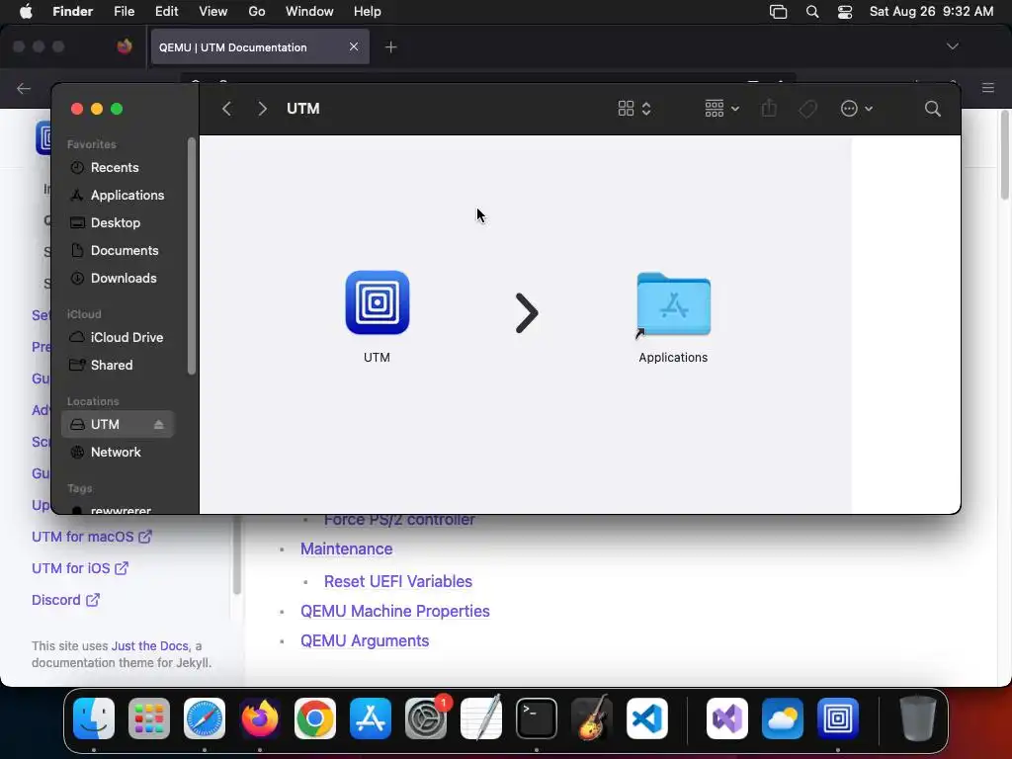Click the Finder window search icon

tap(932, 109)
